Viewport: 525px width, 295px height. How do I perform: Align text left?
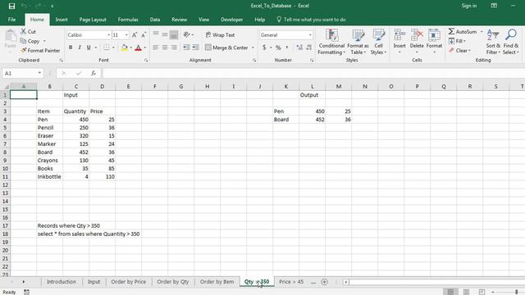click(156, 48)
